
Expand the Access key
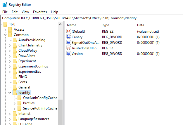(x=5, y=30)
